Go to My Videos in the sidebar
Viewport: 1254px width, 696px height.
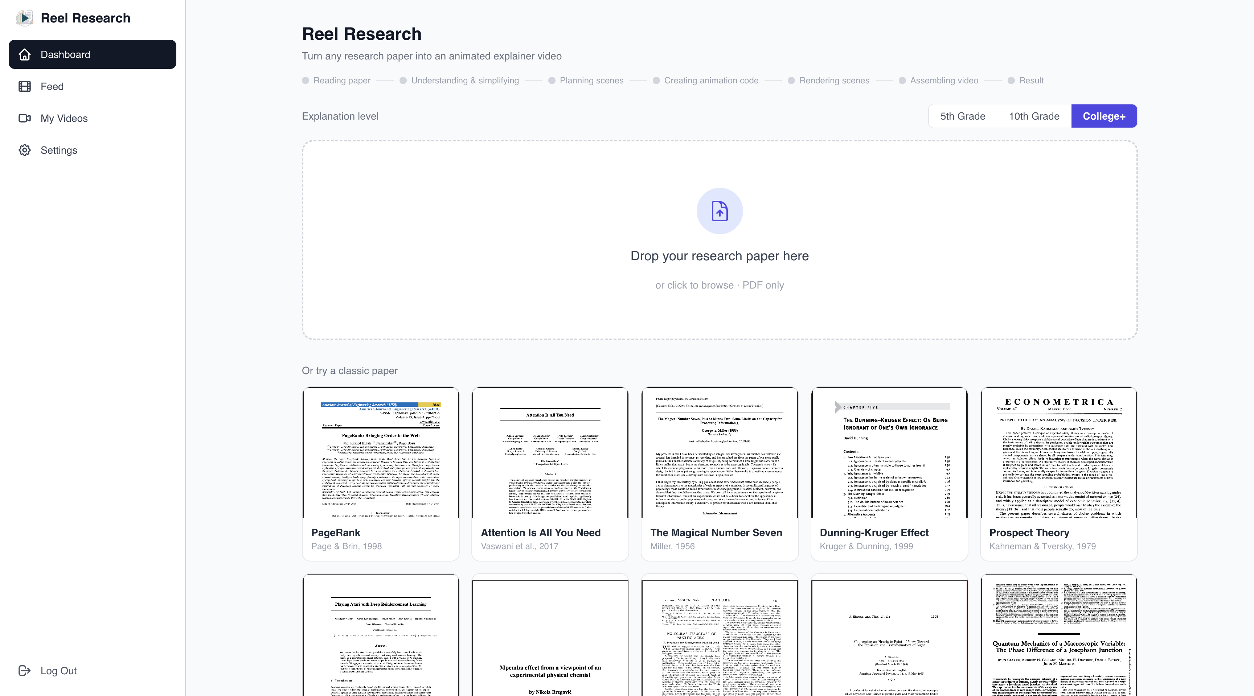[64, 118]
